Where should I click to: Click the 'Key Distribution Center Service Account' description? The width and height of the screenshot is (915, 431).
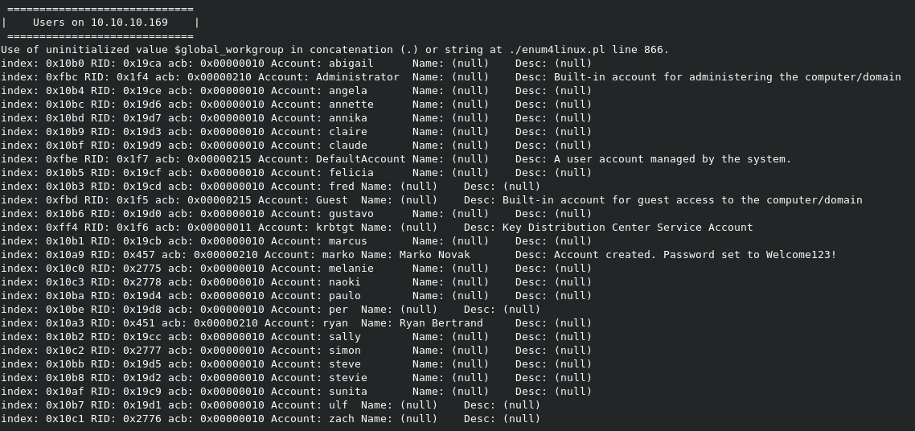tap(627, 228)
